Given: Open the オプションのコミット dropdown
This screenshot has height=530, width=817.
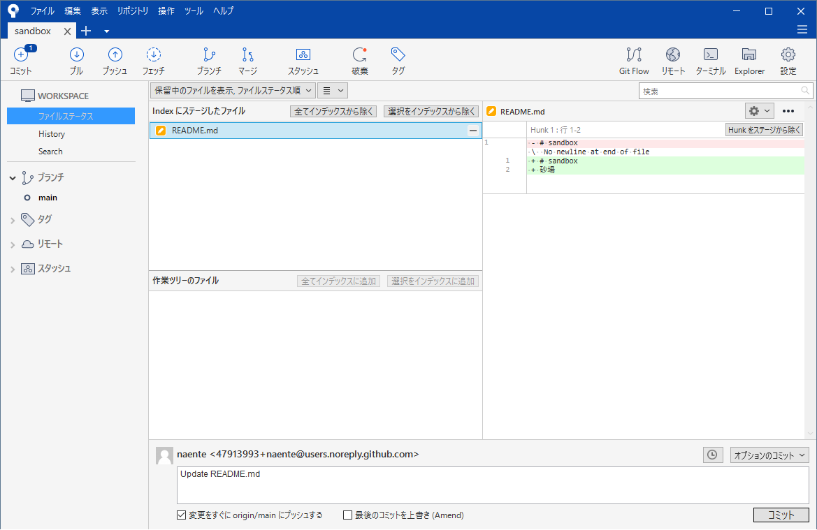Looking at the screenshot, I should click(x=769, y=455).
